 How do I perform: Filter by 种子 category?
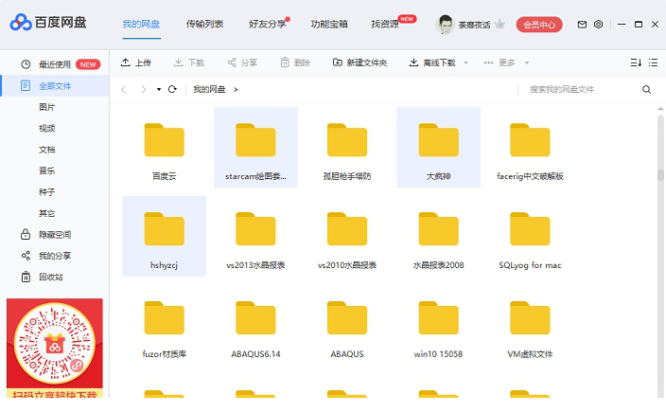pos(46,192)
